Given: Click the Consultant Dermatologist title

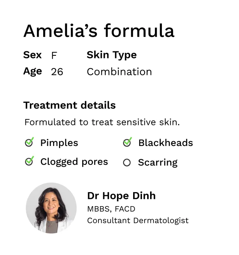Looking at the screenshot, I should point(138,221).
